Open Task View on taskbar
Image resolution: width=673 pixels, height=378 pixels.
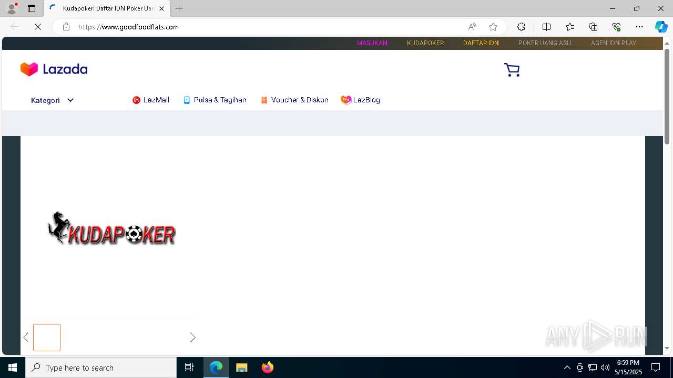pos(189,367)
